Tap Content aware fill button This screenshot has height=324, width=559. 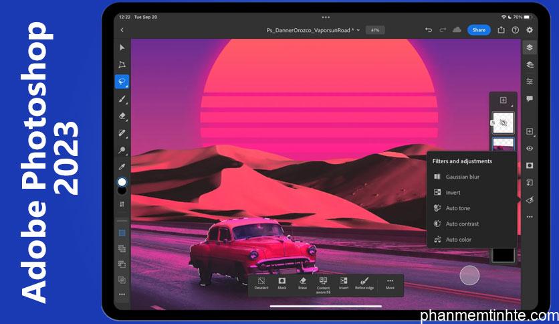(x=324, y=285)
